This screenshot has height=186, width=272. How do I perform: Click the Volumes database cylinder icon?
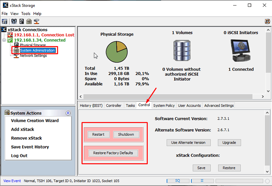(x=182, y=51)
